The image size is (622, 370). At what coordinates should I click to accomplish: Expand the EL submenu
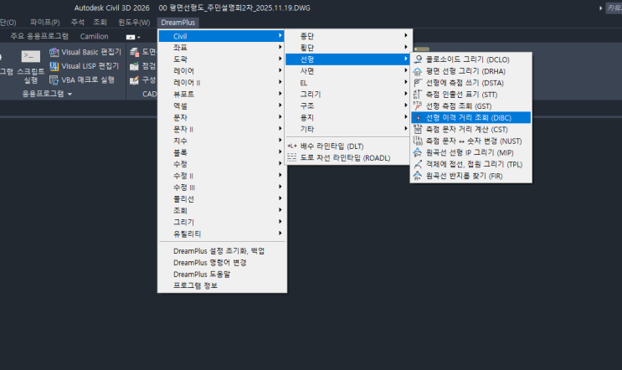(349, 83)
